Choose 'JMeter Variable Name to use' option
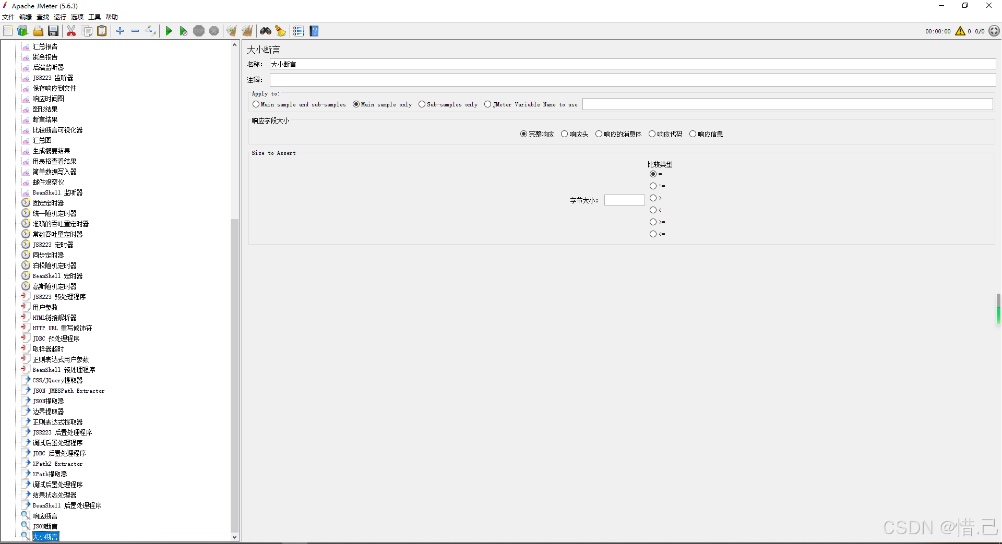Viewport: 1002px width, 544px height. click(x=531, y=104)
